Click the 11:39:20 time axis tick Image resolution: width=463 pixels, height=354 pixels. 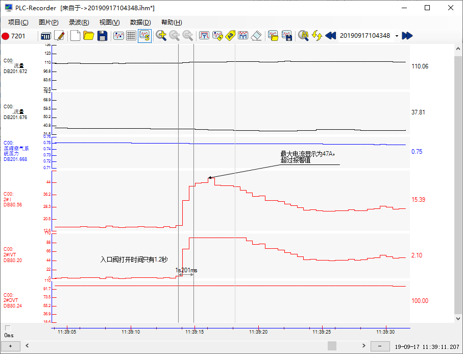point(258,332)
